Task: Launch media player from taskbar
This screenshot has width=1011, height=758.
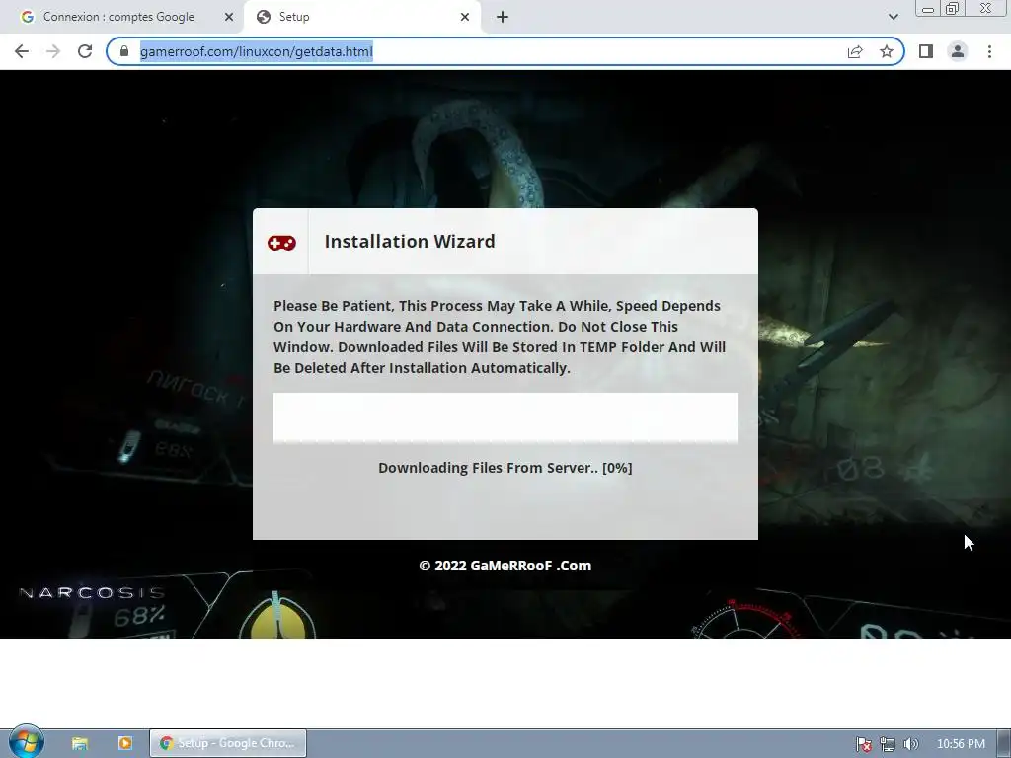Action: point(125,743)
